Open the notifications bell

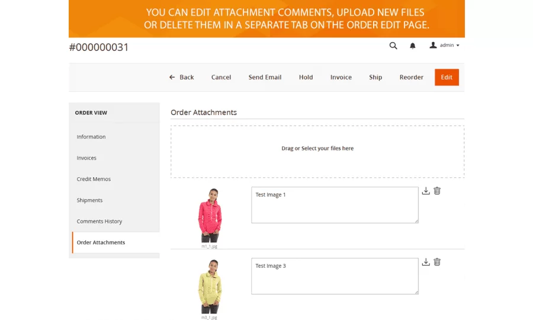[413, 46]
